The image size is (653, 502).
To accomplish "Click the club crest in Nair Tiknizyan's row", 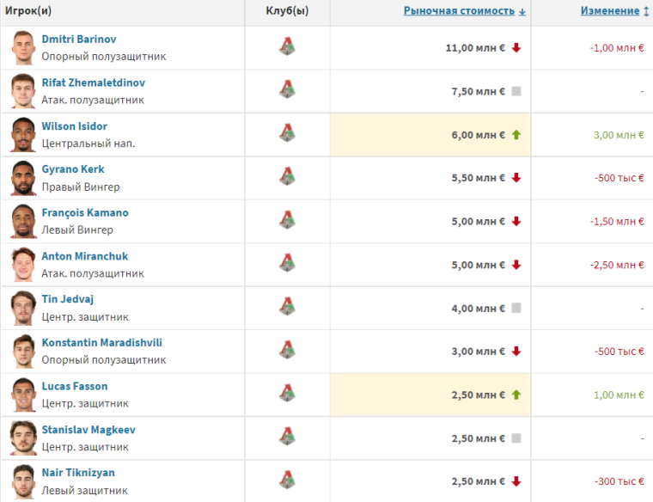I will click(x=287, y=481).
